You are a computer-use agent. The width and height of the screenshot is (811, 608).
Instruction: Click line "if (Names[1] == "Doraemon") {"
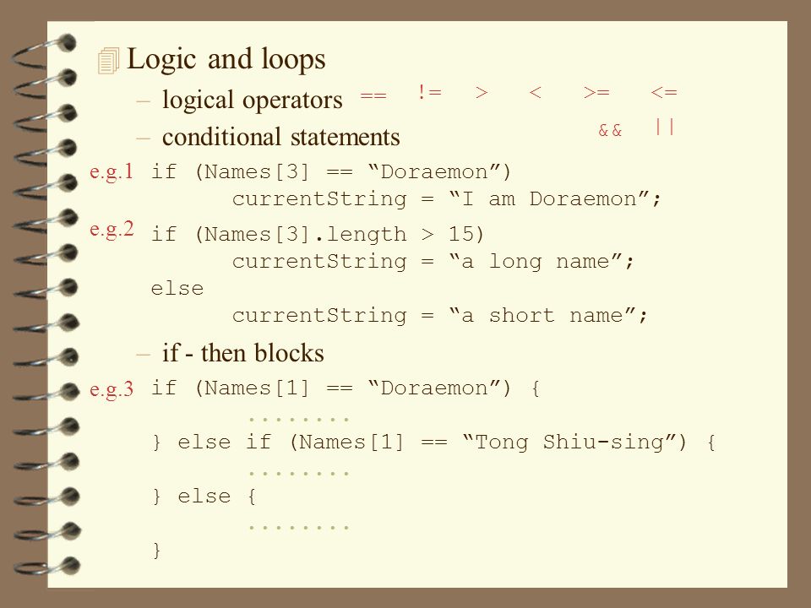point(346,388)
